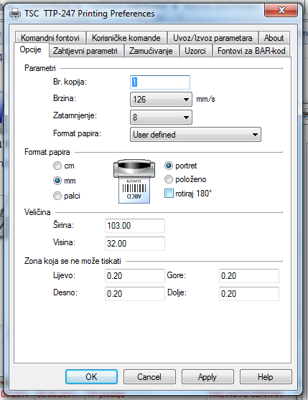Click the label printer preview image
Image resolution: width=308 pixels, height=400 pixels.
coord(134,181)
